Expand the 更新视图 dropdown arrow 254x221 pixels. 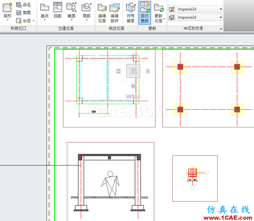coord(164,19)
